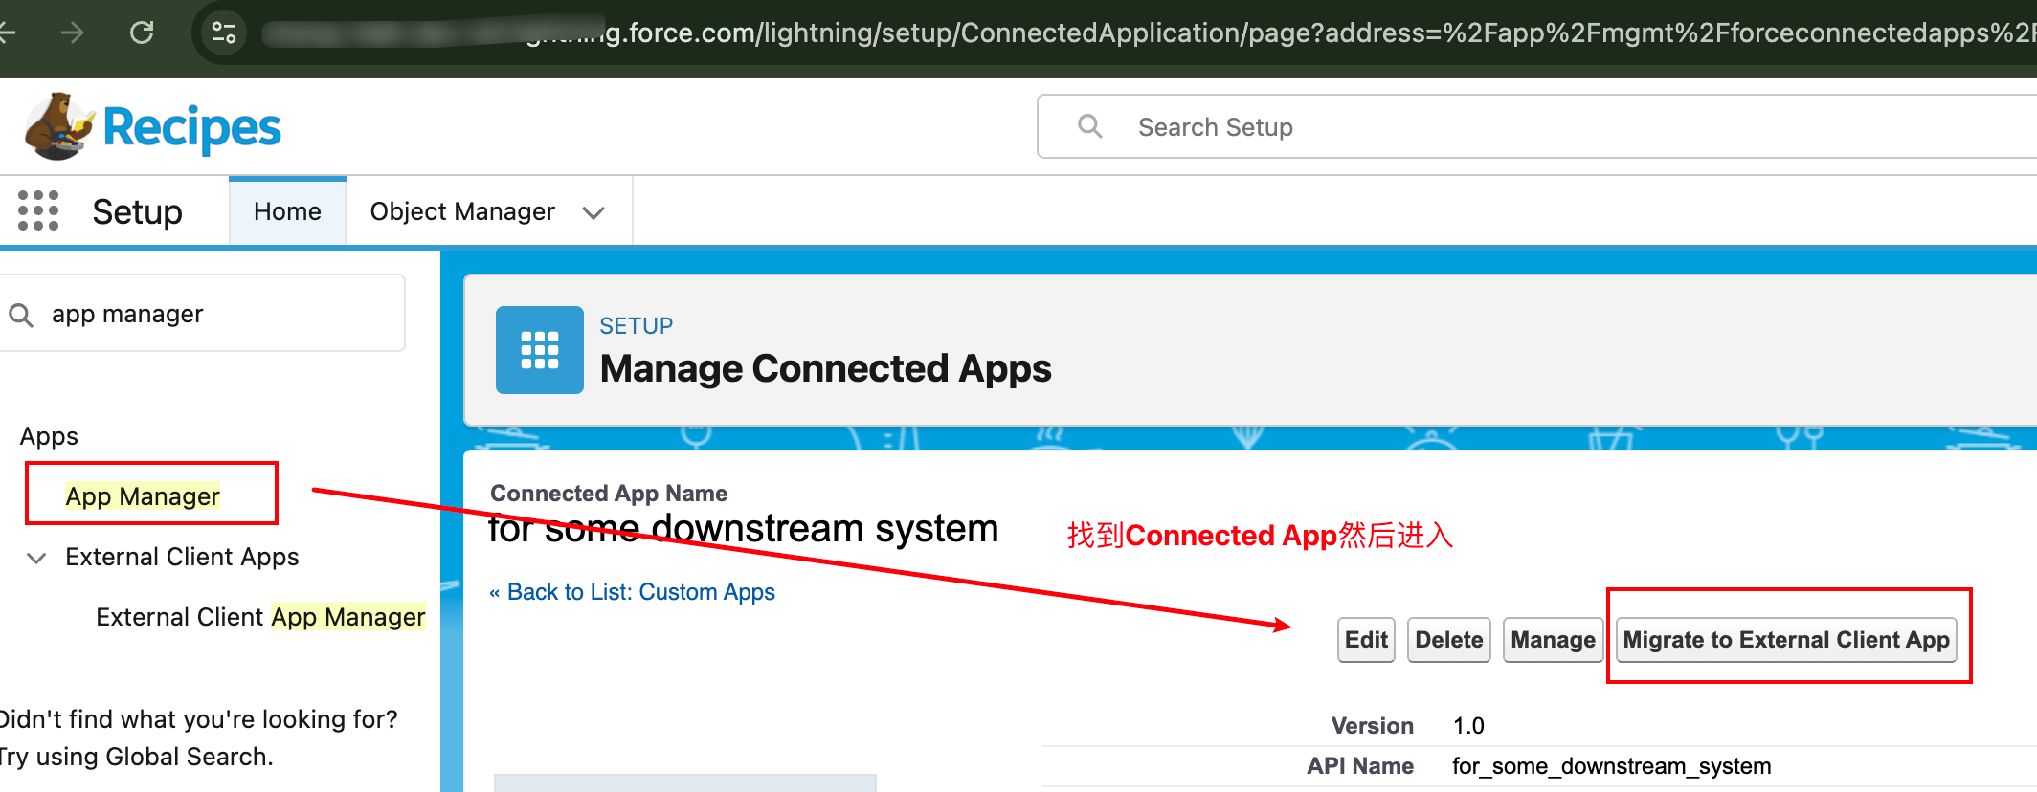This screenshot has height=792, width=2037.
Task: Click the browser forward arrow
Action: point(72,33)
